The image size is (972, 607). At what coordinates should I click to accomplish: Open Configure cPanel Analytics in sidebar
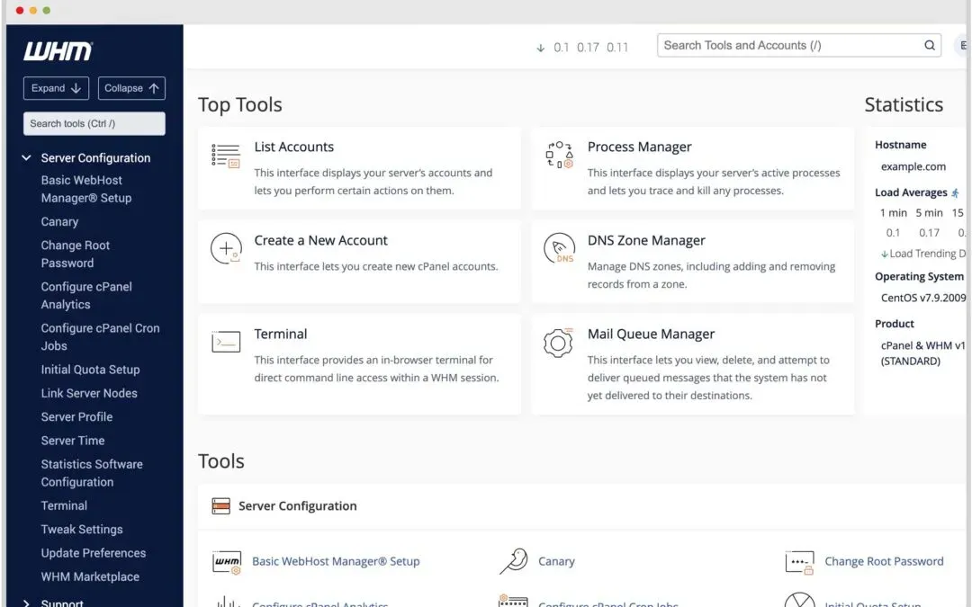[x=86, y=296]
